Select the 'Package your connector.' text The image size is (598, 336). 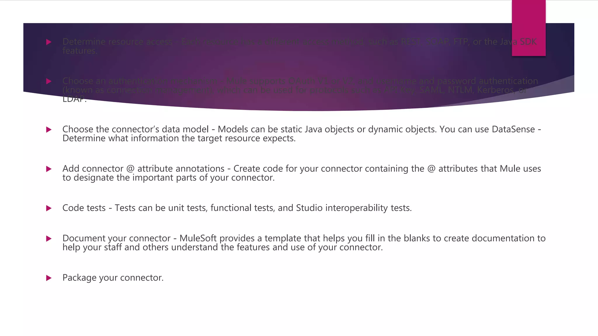(x=113, y=278)
